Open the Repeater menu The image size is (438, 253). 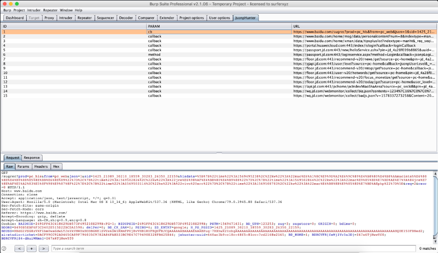point(50,10)
